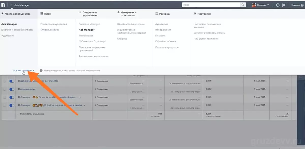Open Биллинг и способы оплаты under Настройки
The height and width of the screenshot is (149, 305).
coord(209,33)
